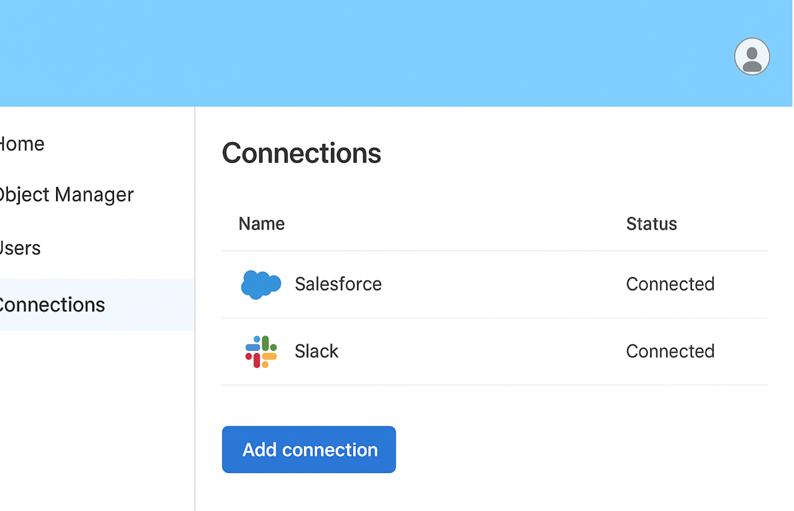Select the Slack name label
Image resolution: width=794 pixels, height=511 pixels.
coord(316,351)
